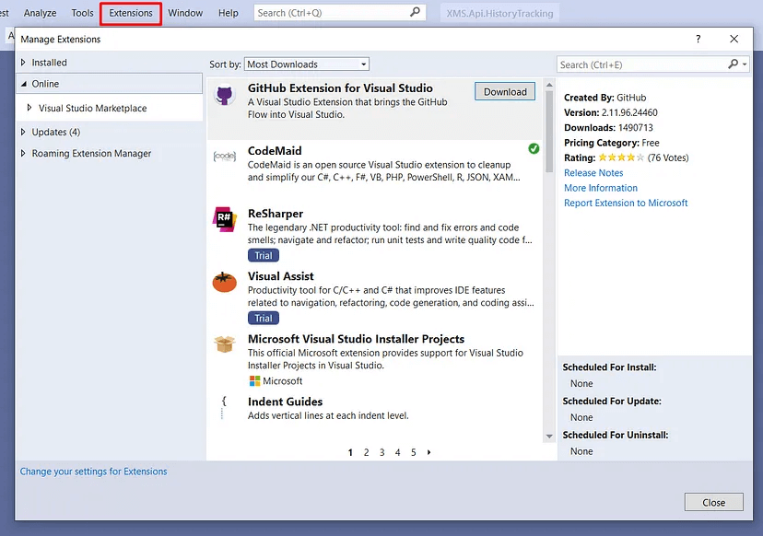Go to results page 3
This screenshot has height=536, width=763.
tap(381, 452)
